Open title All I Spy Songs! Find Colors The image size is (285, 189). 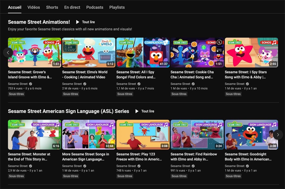click(x=136, y=75)
